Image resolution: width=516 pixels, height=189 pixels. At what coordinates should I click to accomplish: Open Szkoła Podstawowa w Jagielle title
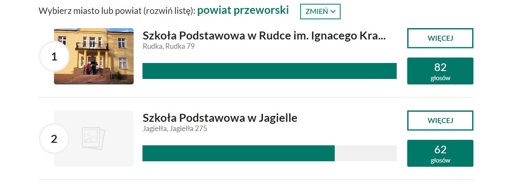pyautogui.click(x=220, y=118)
